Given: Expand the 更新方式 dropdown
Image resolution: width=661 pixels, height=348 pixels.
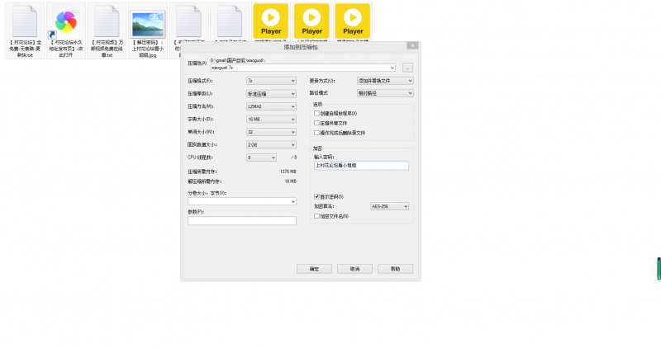Looking at the screenshot, I should (384, 81).
